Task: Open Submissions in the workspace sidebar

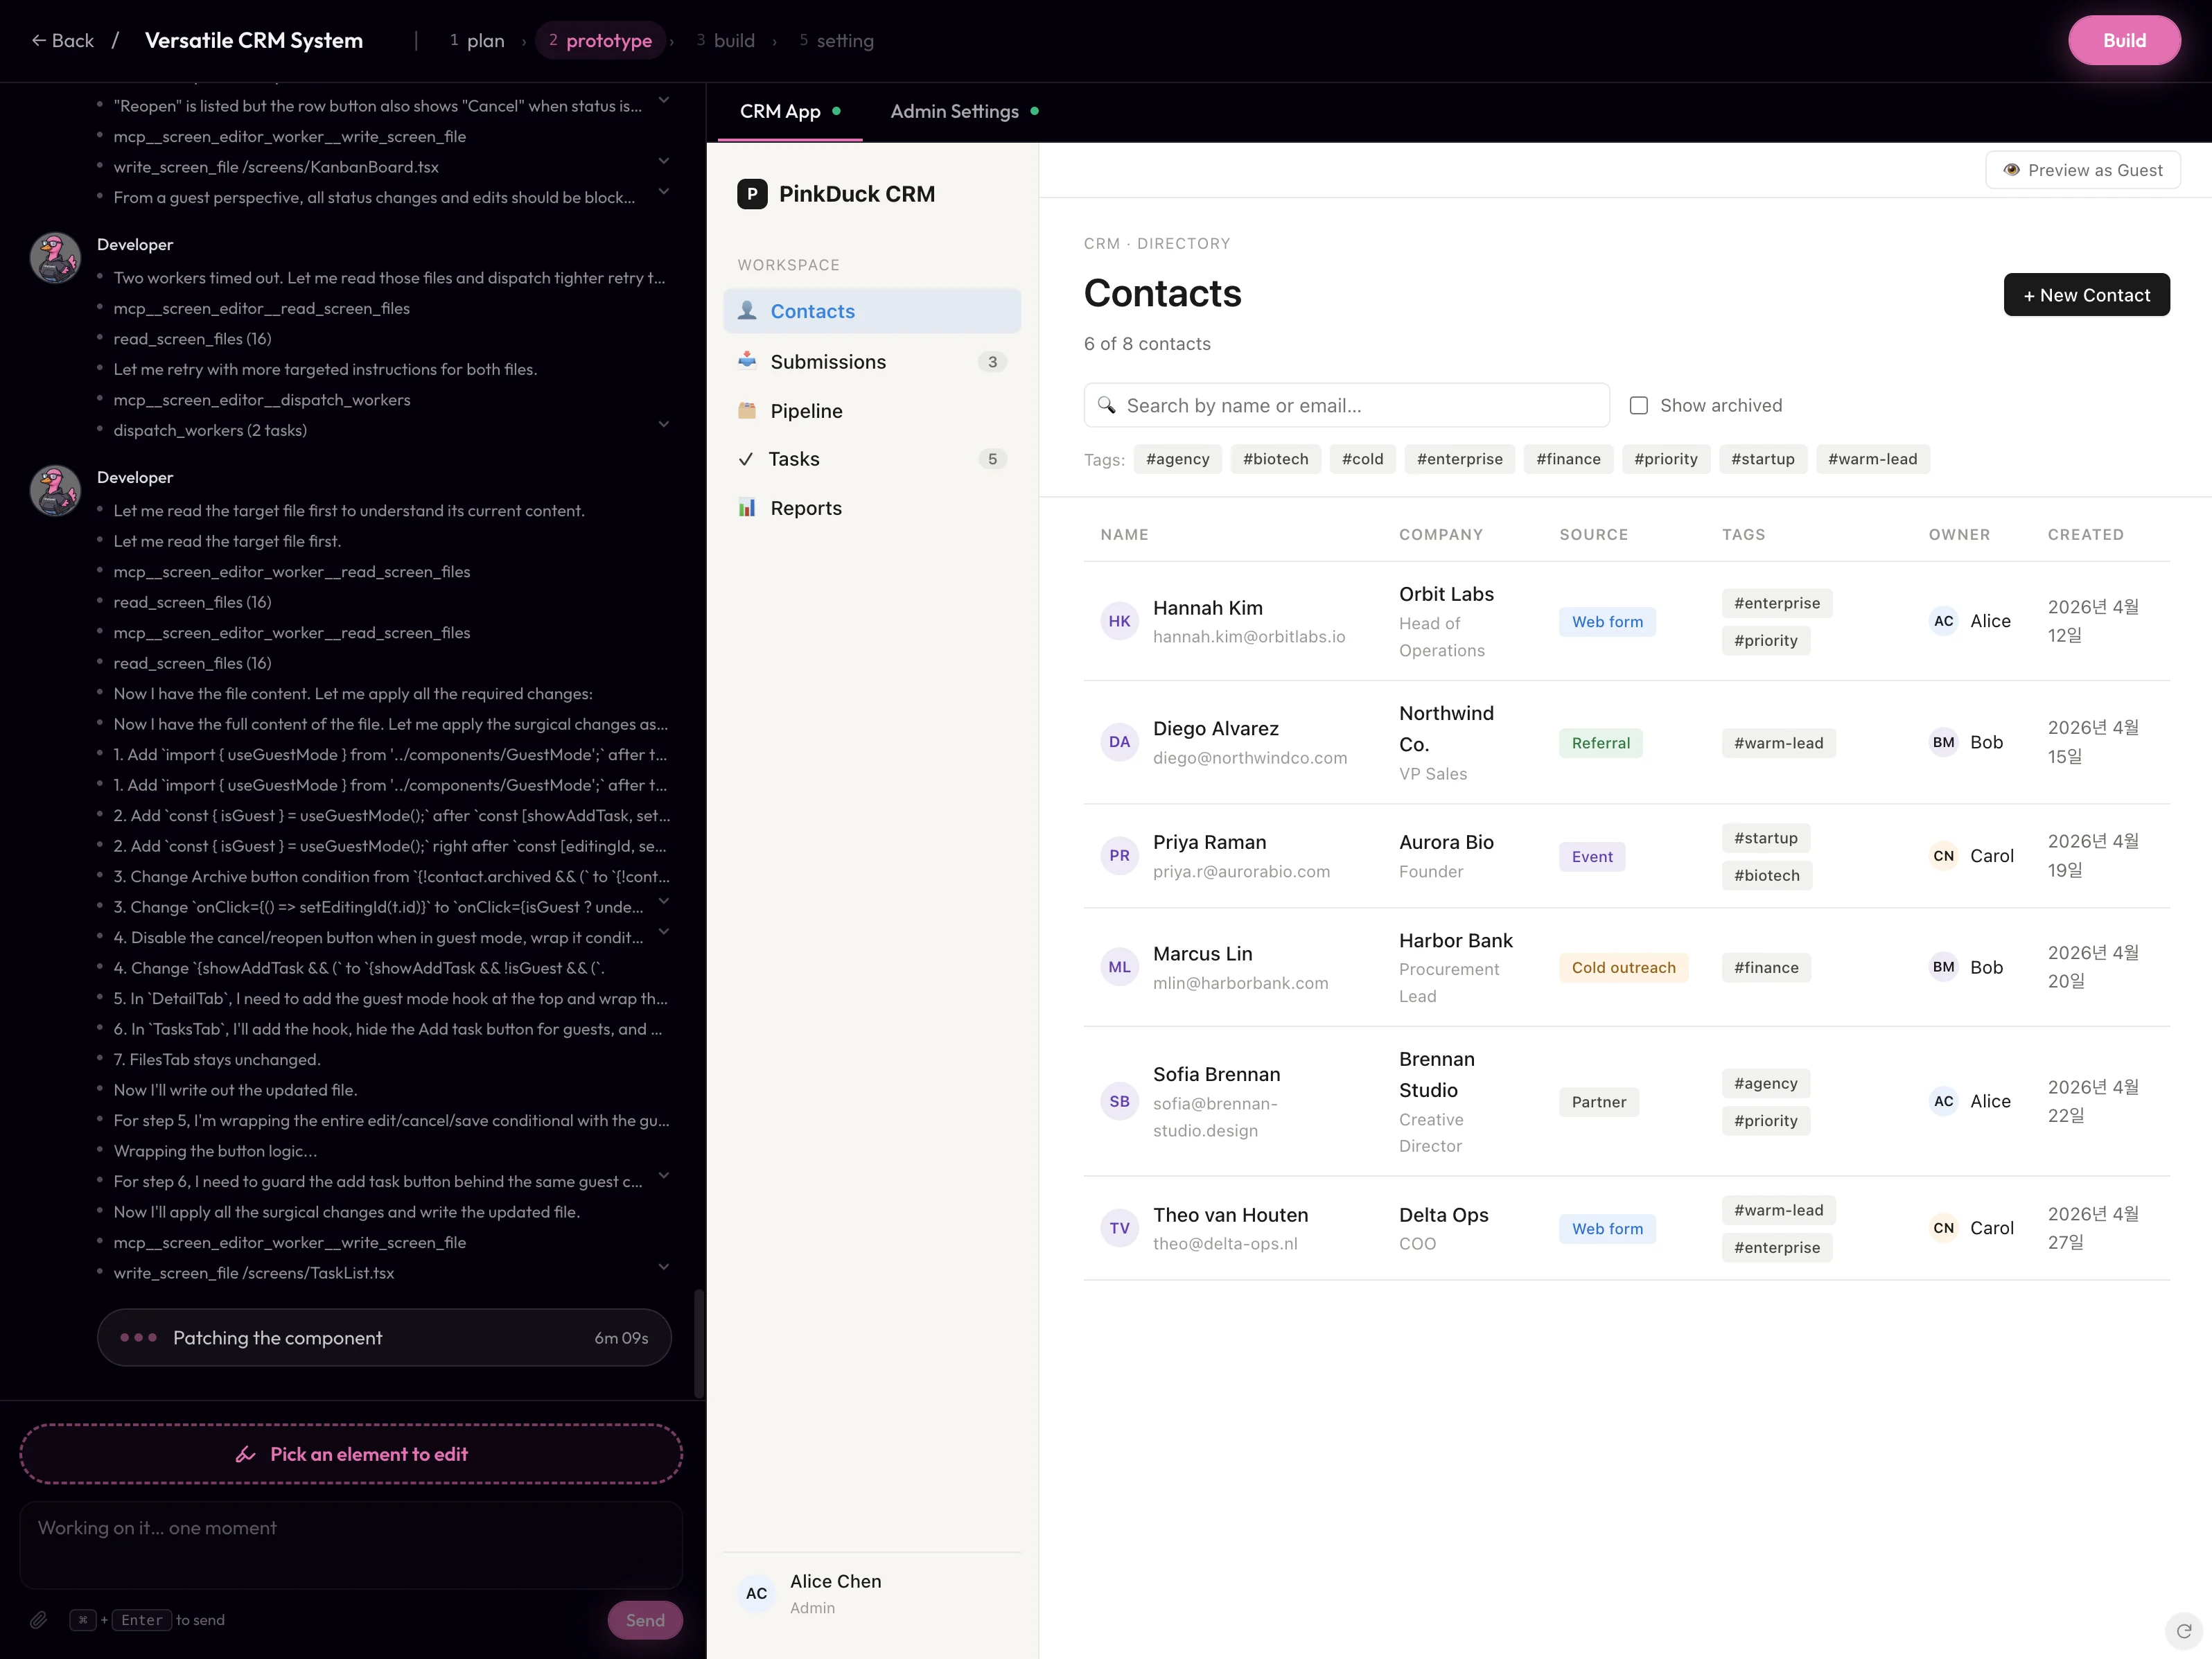Action: [x=872, y=361]
